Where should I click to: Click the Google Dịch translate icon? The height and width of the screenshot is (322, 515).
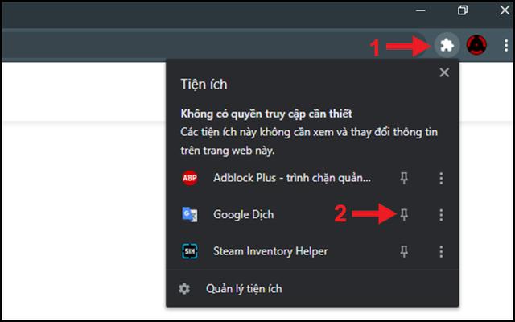click(190, 215)
